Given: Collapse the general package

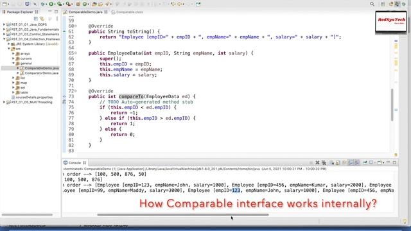Looking at the screenshot, I should 13,63.
